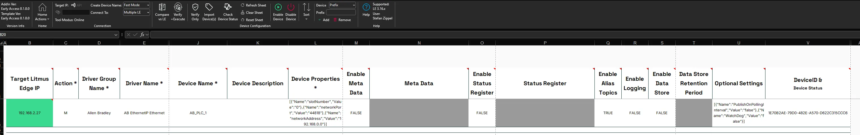Select column E header
This screenshot has width=860, height=135.
coord(144,43)
